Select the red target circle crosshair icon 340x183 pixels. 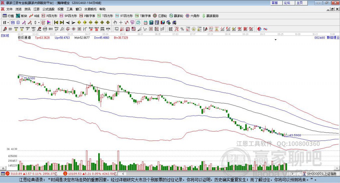click(x=68, y=29)
